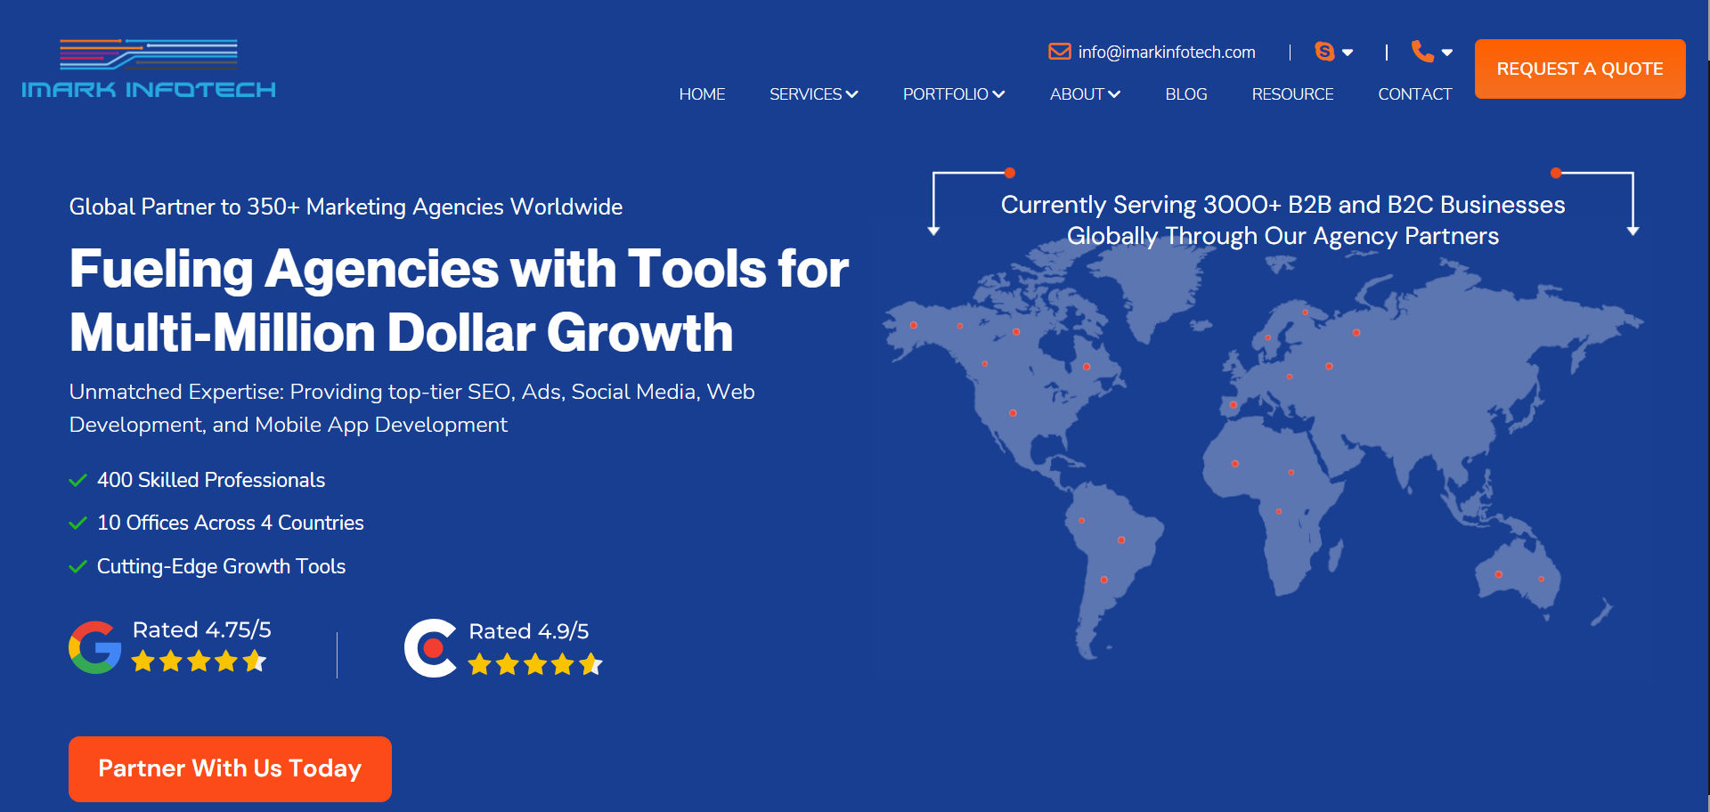Click the Google five-star rating stars

(199, 661)
